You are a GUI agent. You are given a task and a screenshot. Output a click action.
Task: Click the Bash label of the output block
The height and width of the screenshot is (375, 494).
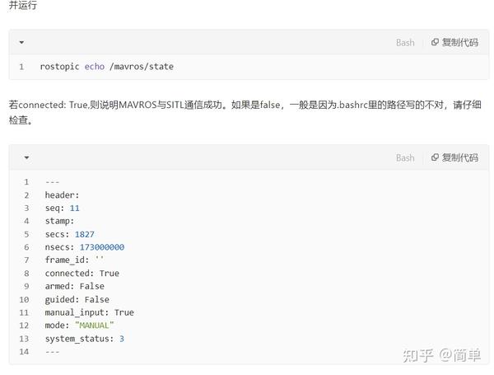pyautogui.click(x=405, y=157)
